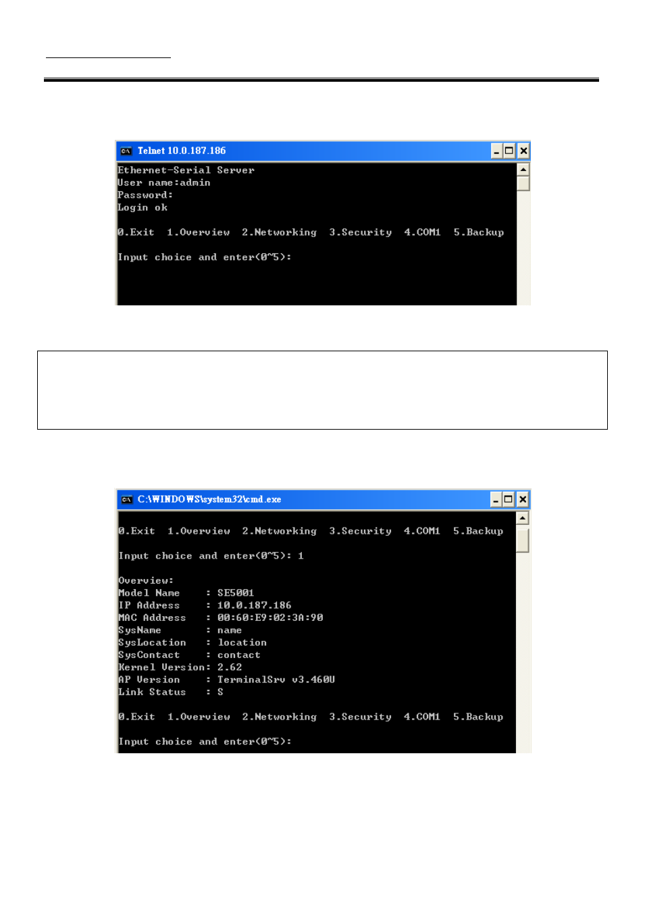645x912 pixels.
Task: Click scroll-up arrow in Telnet window
Action: [523, 170]
